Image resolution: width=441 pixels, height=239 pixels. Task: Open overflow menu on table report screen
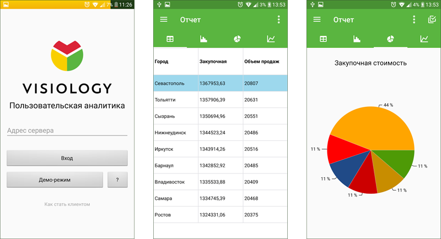(279, 19)
